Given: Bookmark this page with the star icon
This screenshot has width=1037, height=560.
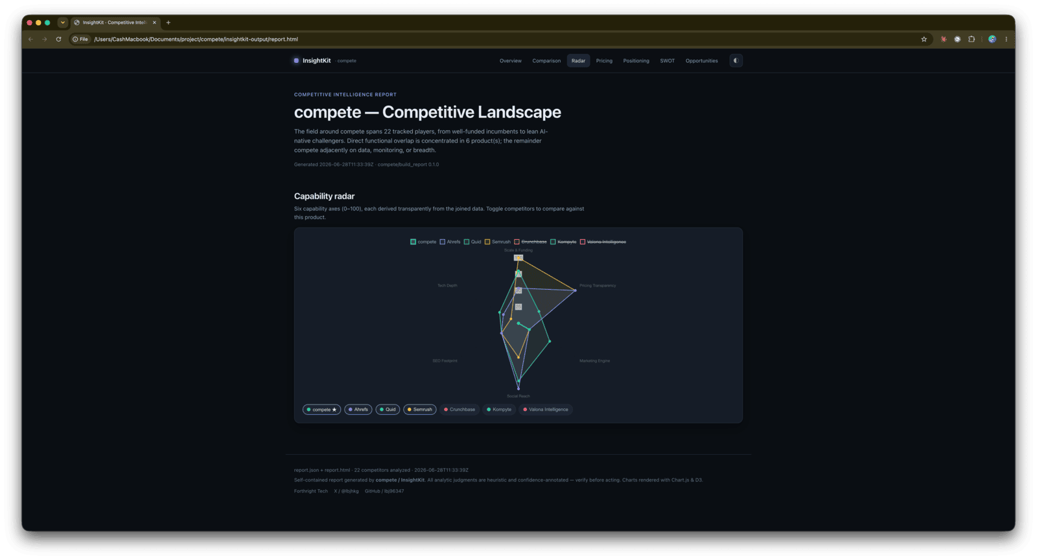Looking at the screenshot, I should [924, 40].
